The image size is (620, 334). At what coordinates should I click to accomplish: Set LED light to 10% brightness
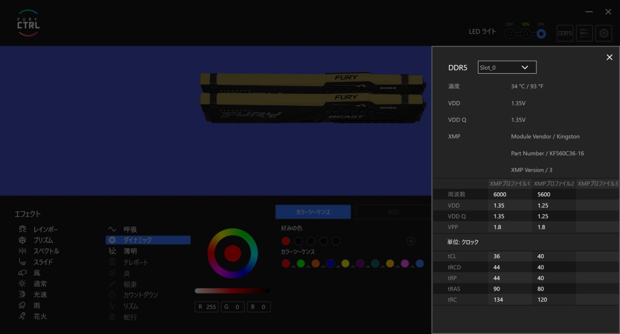coord(525,34)
